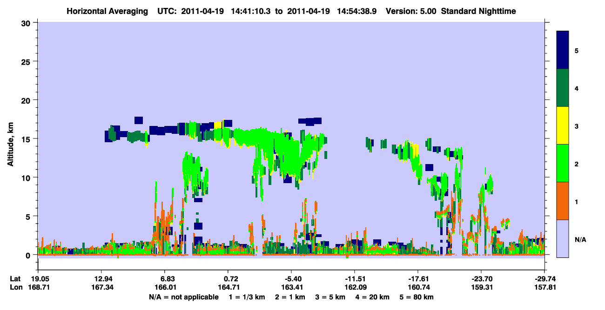Click the altitude tick label 10
Viewport: 605px width, 310px height.
pyautogui.click(x=27, y=178)
